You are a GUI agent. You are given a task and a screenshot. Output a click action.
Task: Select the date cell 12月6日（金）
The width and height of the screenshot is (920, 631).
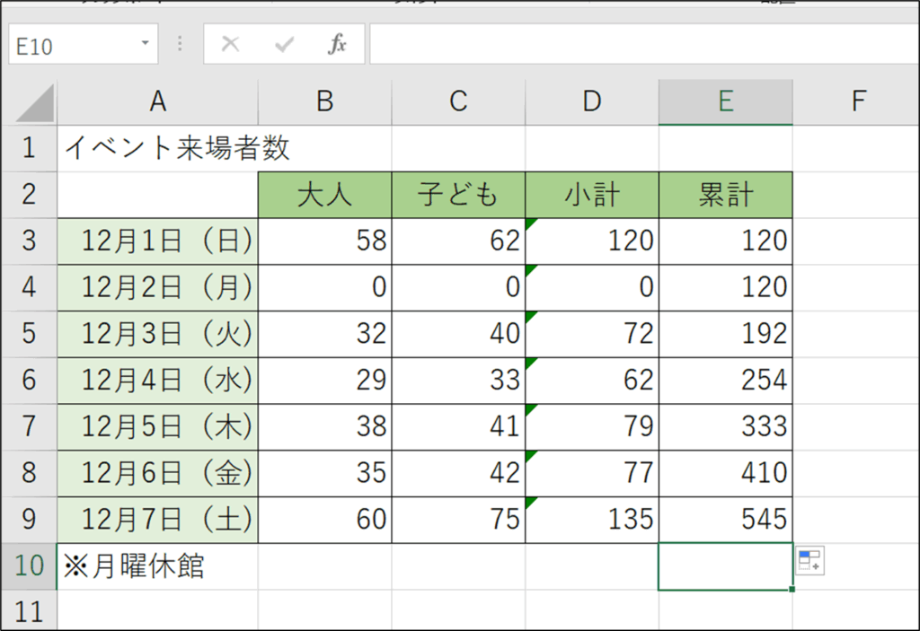coord(158,473)
